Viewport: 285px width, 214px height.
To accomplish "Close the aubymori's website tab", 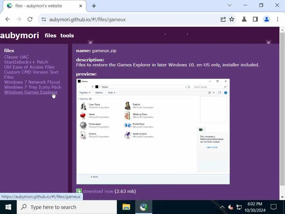I will 81,6.
